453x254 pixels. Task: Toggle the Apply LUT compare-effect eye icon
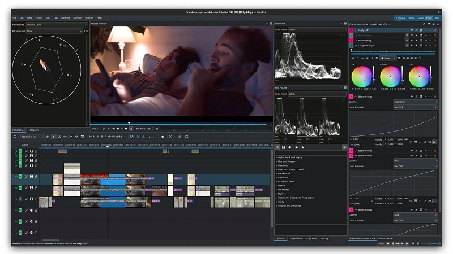pyautogui.click(x=412, y=30)
